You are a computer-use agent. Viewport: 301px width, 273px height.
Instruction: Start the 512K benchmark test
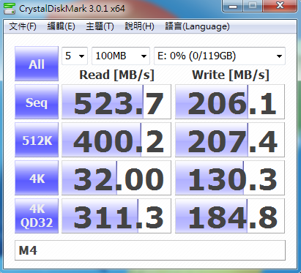pyautogui.click(x=37, y=140)
